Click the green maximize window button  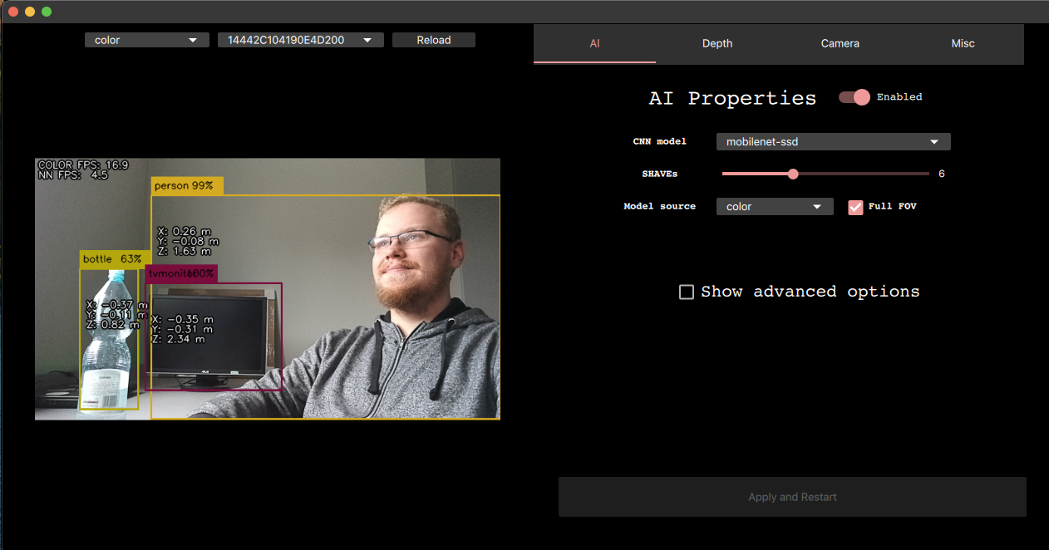pyautogui.click(x=47, y=12)
